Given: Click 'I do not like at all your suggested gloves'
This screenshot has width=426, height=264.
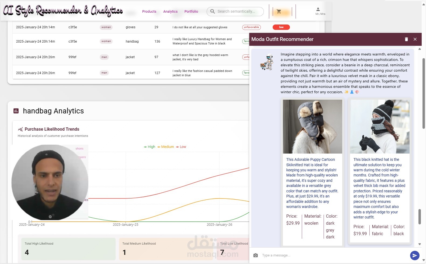Looking at the screenshot, I should (x=200, y=27).
